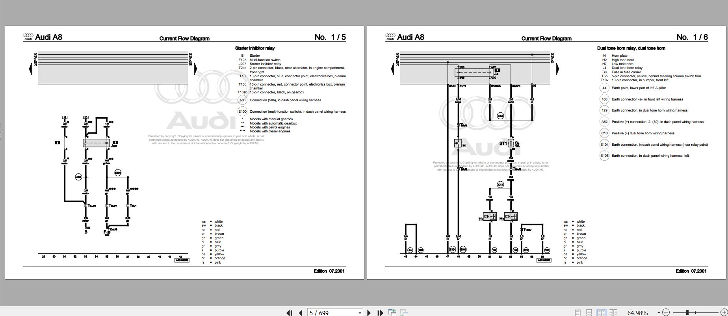The width and height of the screenshot is (728, 316).
Task: Click 'Models with diesel engines' note
Action: click(x=270, y=131)
